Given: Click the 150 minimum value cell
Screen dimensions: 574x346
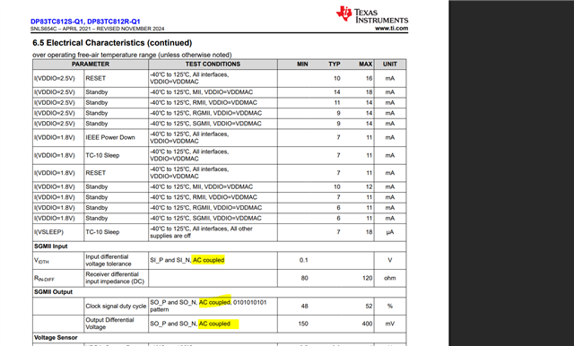Looking at the screenshot, I should tap(303, 324).
